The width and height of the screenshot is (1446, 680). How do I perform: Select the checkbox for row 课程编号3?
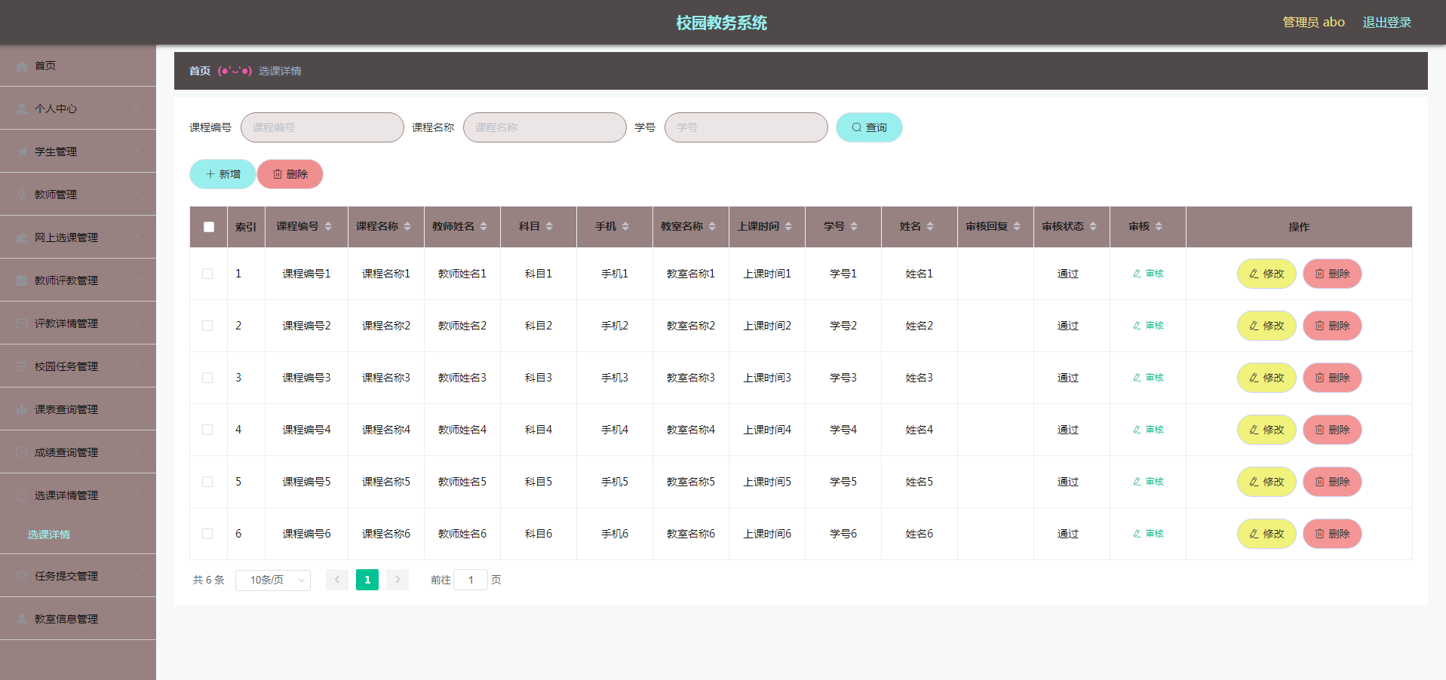[x=207, y=378]
